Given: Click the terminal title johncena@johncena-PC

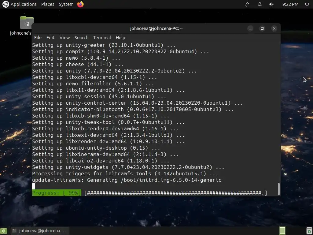Looking at the screenshot, I should click(x=156, y=28).
